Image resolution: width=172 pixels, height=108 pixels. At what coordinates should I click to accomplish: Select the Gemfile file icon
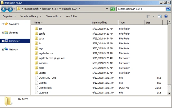tap(37, 83)
